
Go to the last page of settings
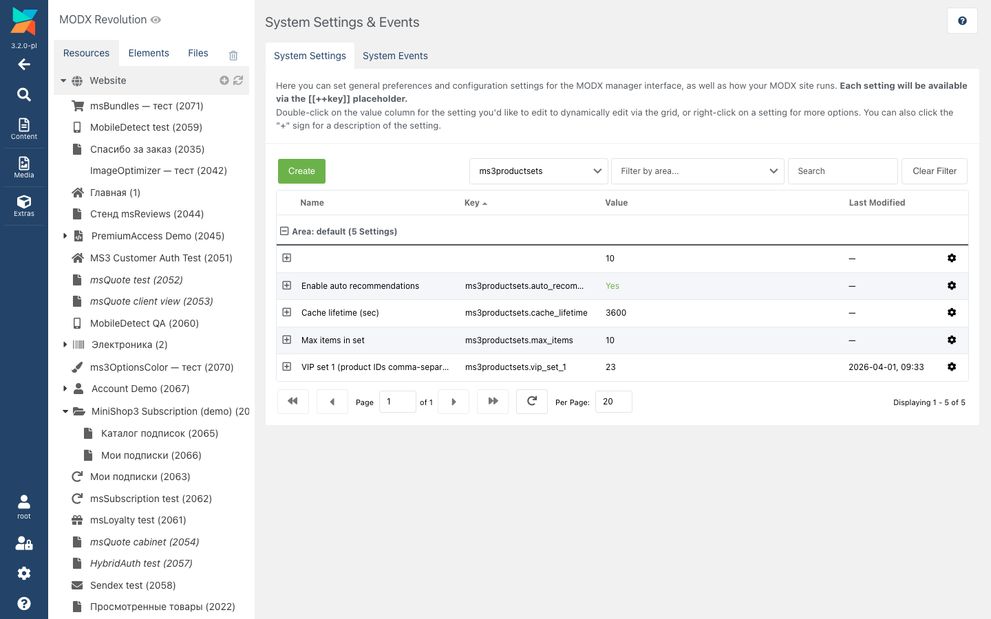click(x=493, y=402)
